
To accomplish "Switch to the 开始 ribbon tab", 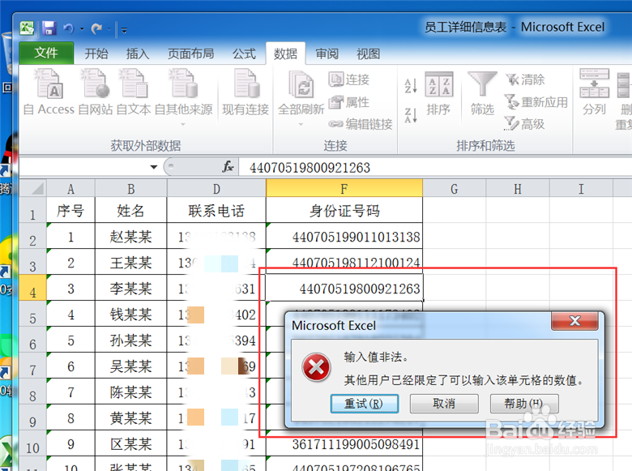I will tap(96, 54).
